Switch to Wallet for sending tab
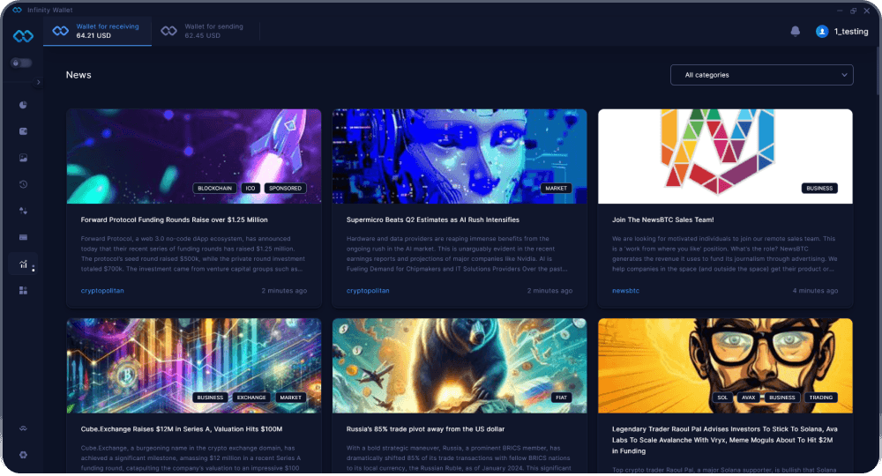Image resolution: width=882 pixels, height=476 pixels. [206, 31]
